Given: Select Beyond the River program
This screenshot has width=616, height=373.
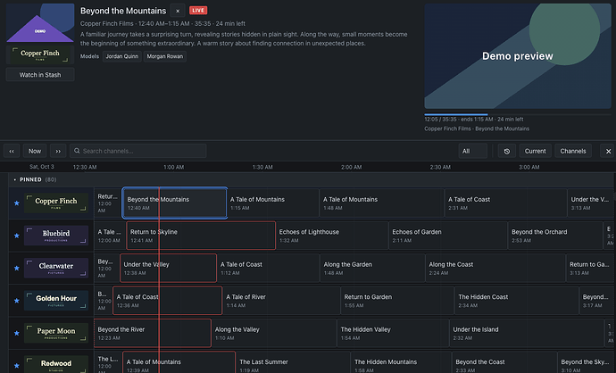Looking at the screenshot, I should tap(153, 334).
